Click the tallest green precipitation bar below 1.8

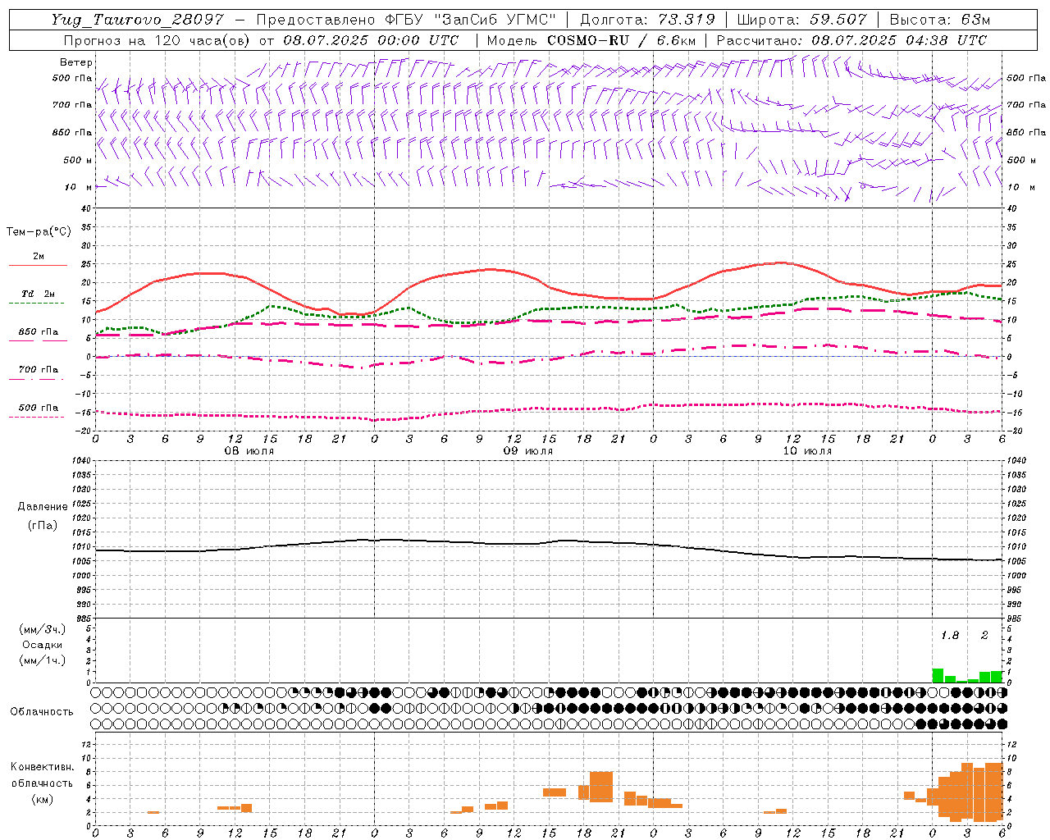[x=938, y=676]
